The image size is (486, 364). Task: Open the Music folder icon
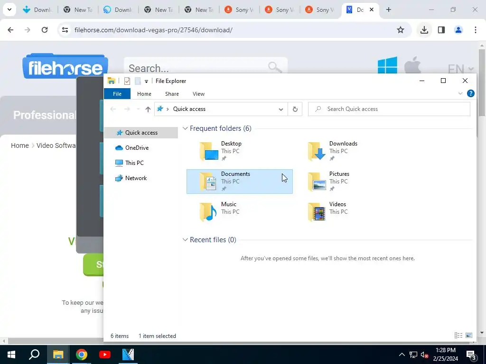click(x=208, y=212)
